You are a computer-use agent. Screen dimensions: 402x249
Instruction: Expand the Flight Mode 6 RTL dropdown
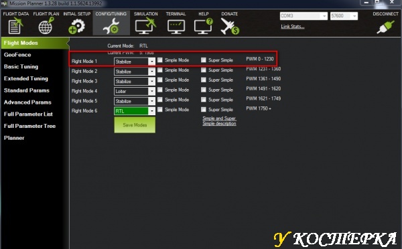pyautogui.click(x=152, y=111)
